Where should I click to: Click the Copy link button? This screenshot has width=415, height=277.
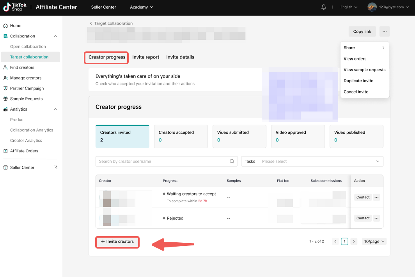tap(362, 32)
